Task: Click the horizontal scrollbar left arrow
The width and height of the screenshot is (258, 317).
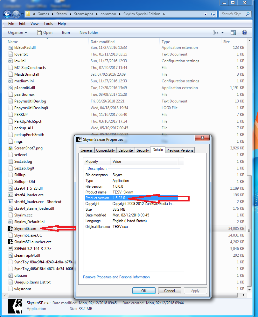Action: 5,295
